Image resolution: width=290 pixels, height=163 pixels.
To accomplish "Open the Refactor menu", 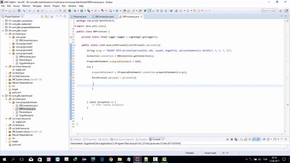I will 26,6.
